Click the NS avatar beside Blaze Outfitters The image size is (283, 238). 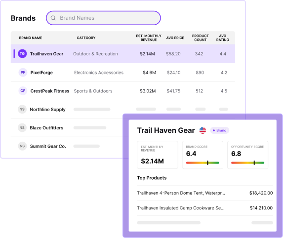[22, 128]
